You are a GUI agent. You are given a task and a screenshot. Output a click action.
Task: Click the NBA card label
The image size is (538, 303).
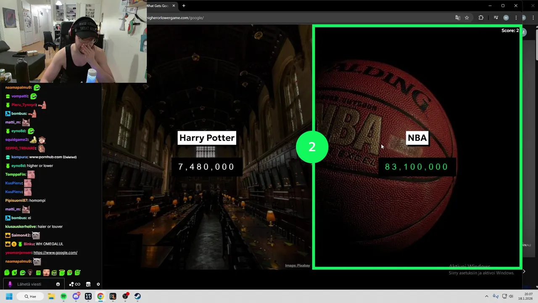click(x=417, y=138)
